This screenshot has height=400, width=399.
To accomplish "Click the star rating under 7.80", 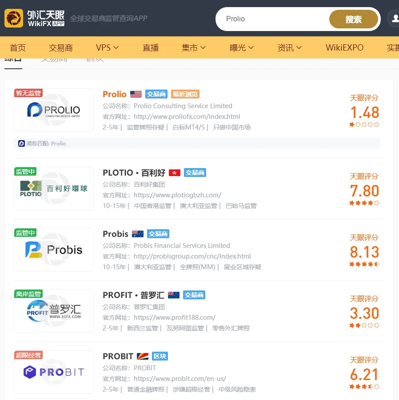I will 364,203.
